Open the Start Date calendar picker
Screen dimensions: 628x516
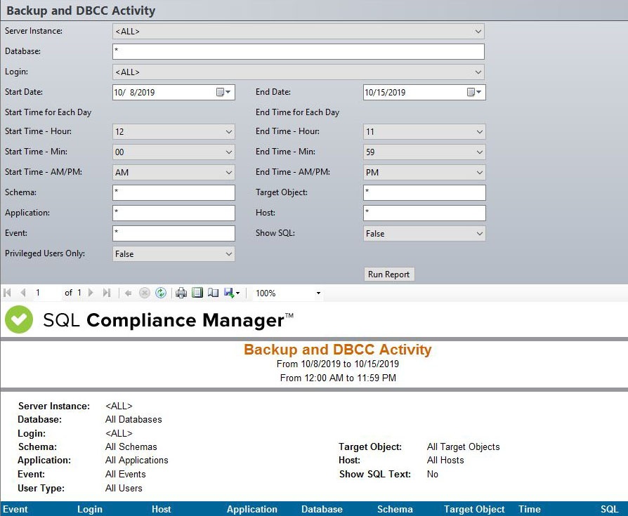pos(223,92)
